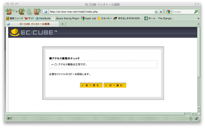
Task: Click the small forward arrow icon
Action: pyautogui.click(x=14, y=11)
